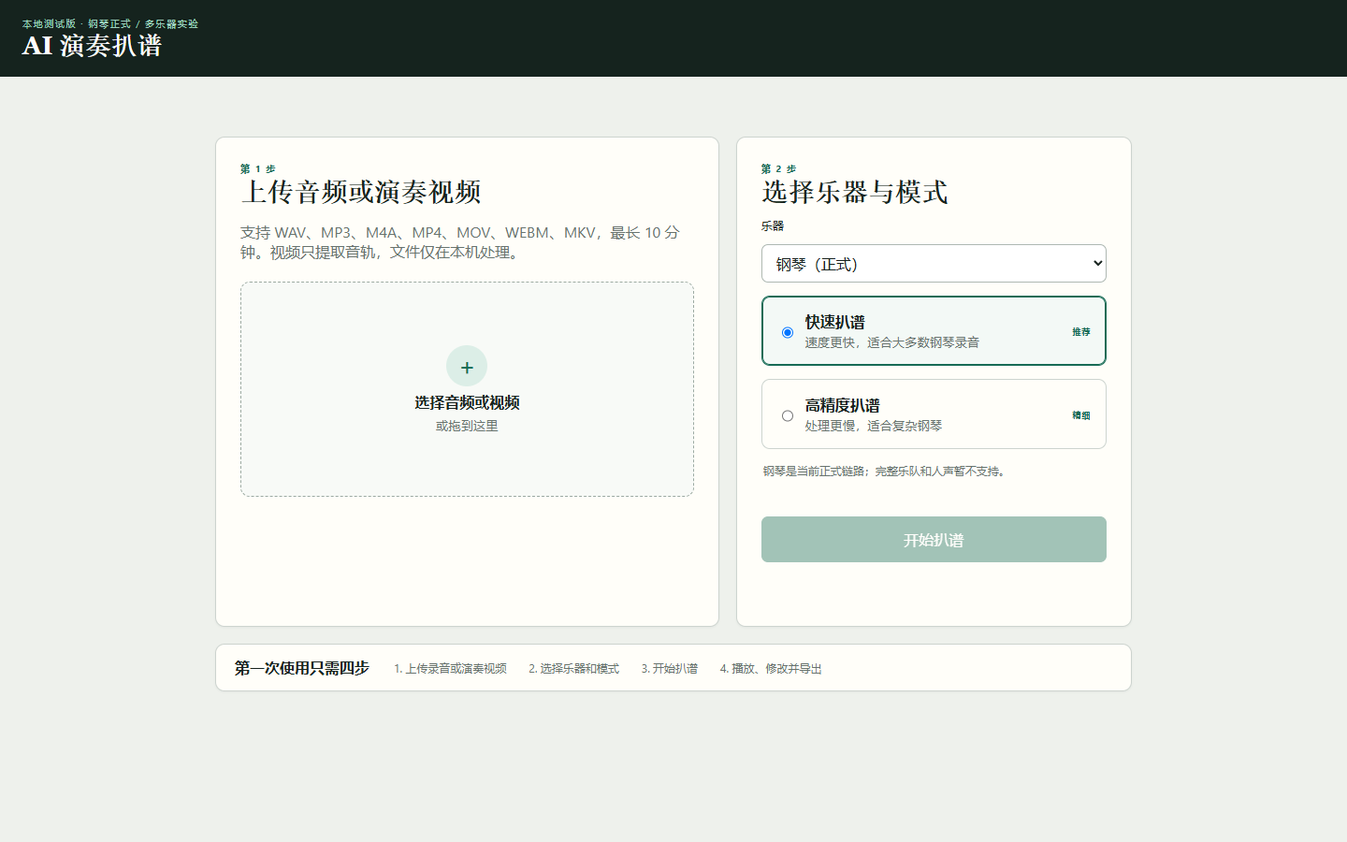The width and height of the screenshot is (1347, 842).
Task: Click the 第 2 步 step label
Action: tap(779, 169)
